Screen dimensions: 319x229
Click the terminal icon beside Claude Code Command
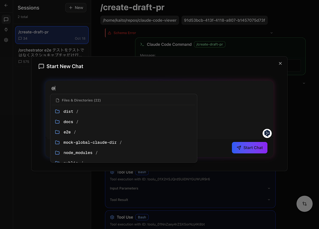[142, 44]
